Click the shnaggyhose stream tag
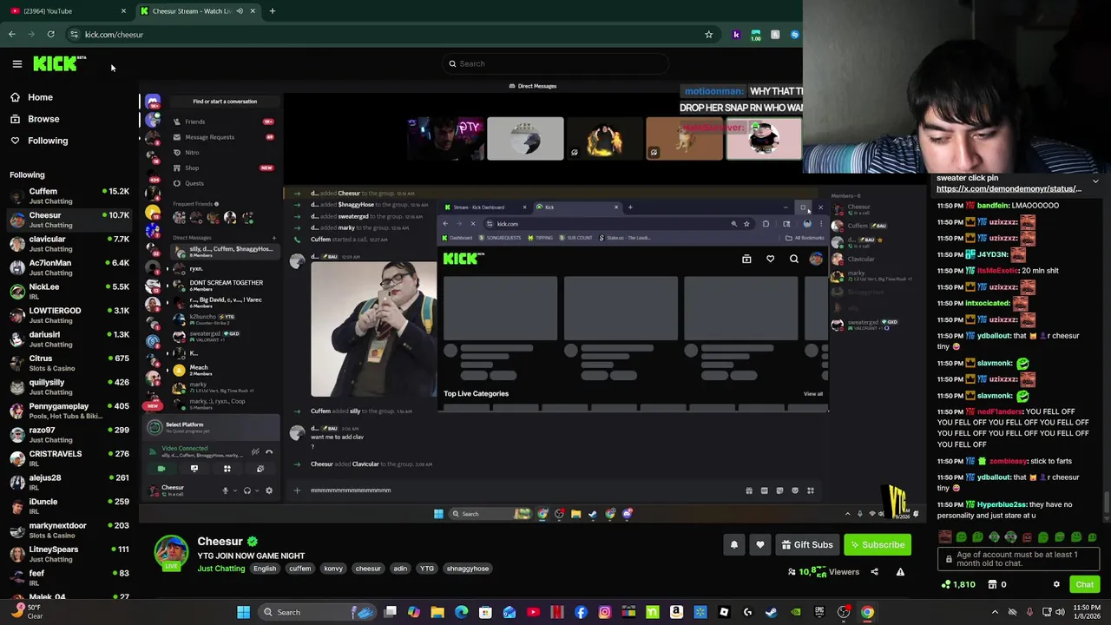The width and height of the screenshot is (1111, 625). click(x=468, y=569)
